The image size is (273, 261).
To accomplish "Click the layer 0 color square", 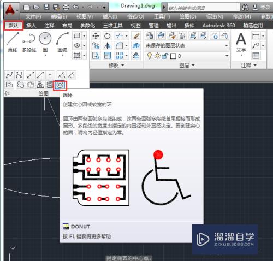I will pos(173,56).
